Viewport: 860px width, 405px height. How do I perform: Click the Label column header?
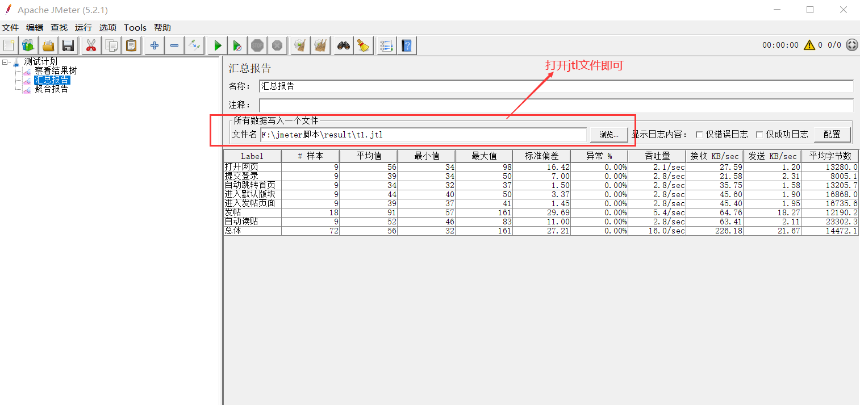click(x=252, y=156)
